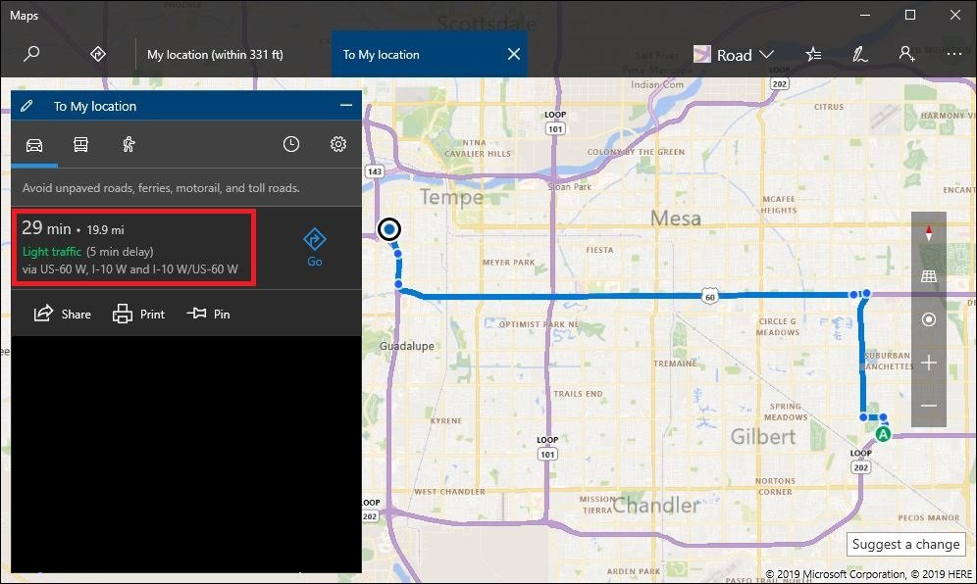The height and width of the screenshot is (584, 977).
Task: Edit route using the pencil icon
Action: tap(26, 106)
